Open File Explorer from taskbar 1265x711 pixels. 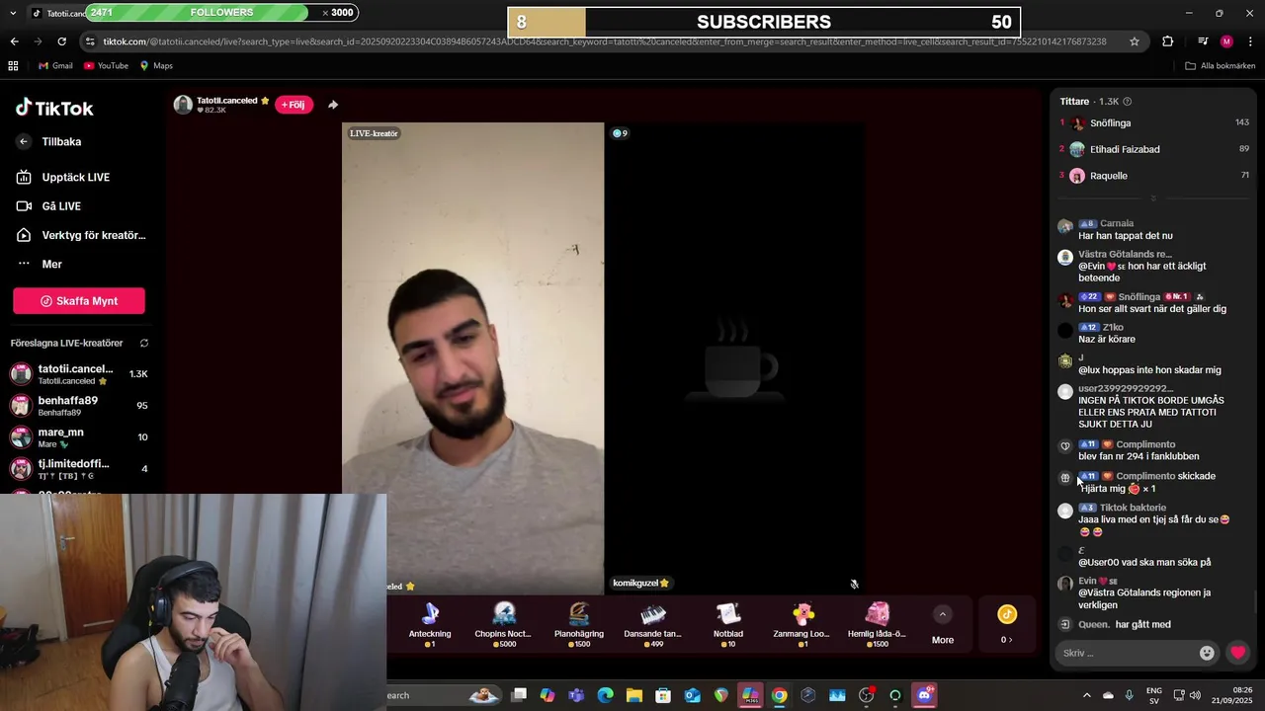[633, 695]
